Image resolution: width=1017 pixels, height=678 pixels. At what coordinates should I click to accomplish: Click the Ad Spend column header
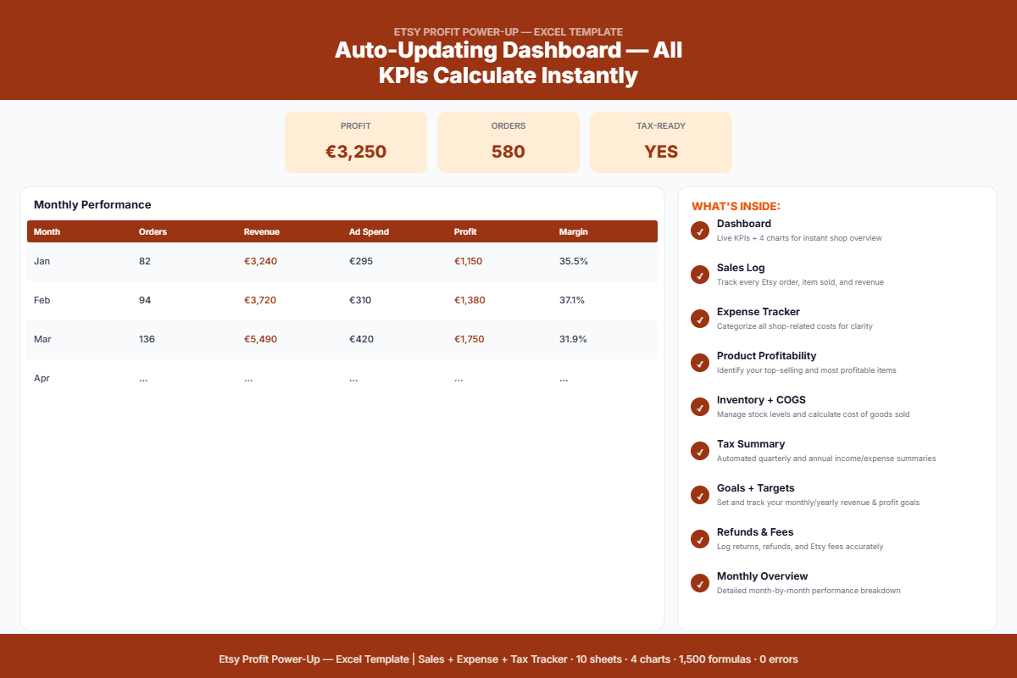(369, 231)
